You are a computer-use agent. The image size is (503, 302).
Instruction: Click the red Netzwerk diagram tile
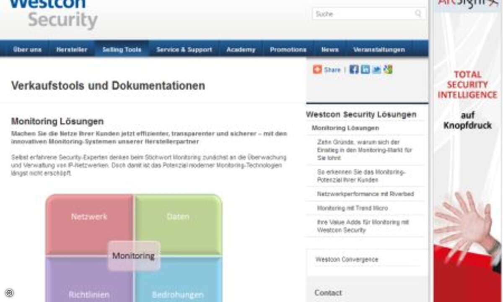89,224
